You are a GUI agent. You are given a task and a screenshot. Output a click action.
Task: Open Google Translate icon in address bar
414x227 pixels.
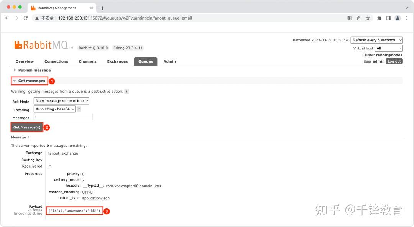(x=349, y=18)
